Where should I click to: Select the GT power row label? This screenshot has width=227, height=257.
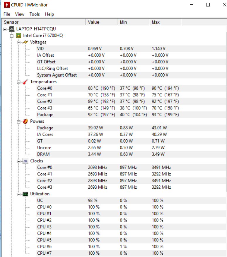(x=40, y=141)
